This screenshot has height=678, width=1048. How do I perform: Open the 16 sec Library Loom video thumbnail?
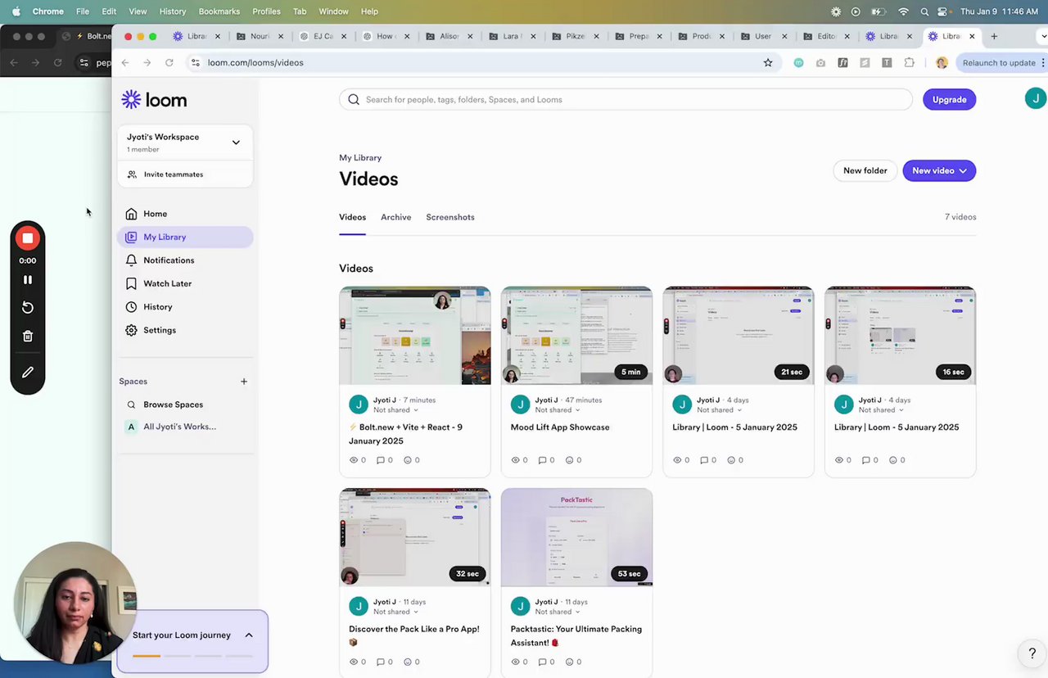tap(900, 336)
